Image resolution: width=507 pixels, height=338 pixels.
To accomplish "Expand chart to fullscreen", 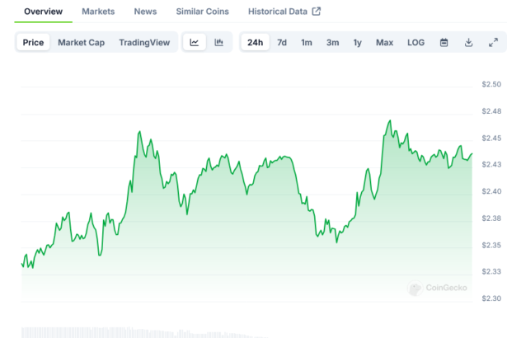I will [x=493, y=43].
